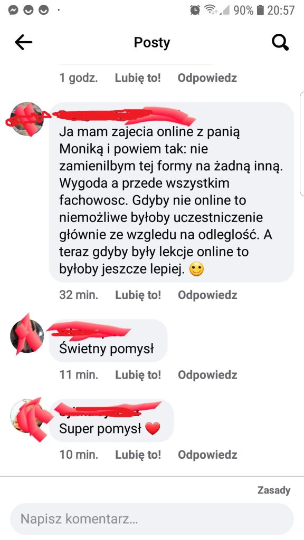Like the Super pomysł comment
Image resolution: width=304 pixels, height=540 pixels.
(138, 455)
